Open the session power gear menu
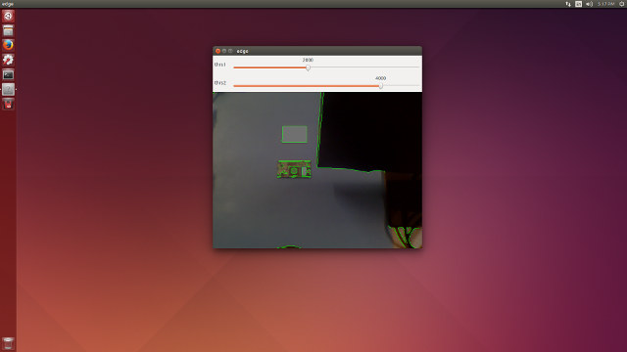This screenshot has width=627, height=352. coord(622,4)
